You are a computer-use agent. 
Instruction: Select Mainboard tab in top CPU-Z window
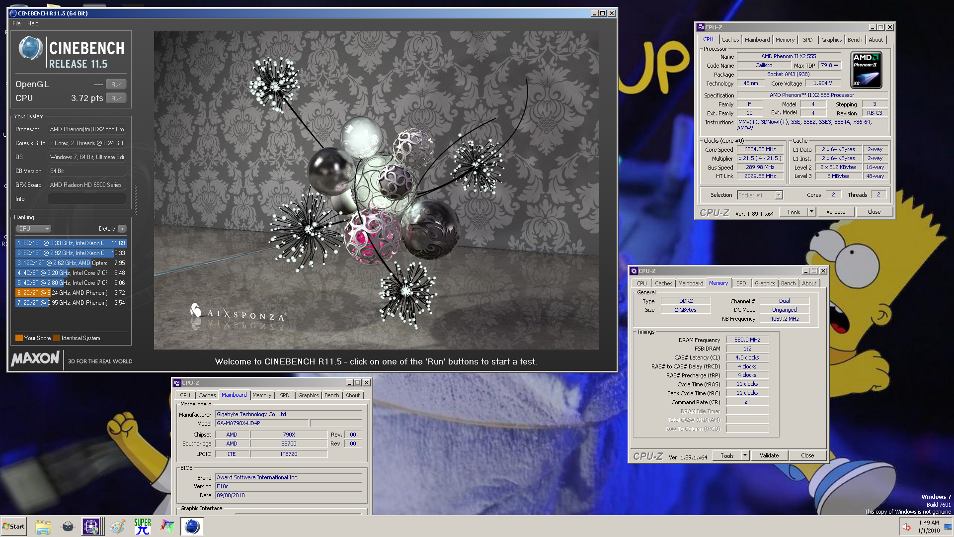757,40
